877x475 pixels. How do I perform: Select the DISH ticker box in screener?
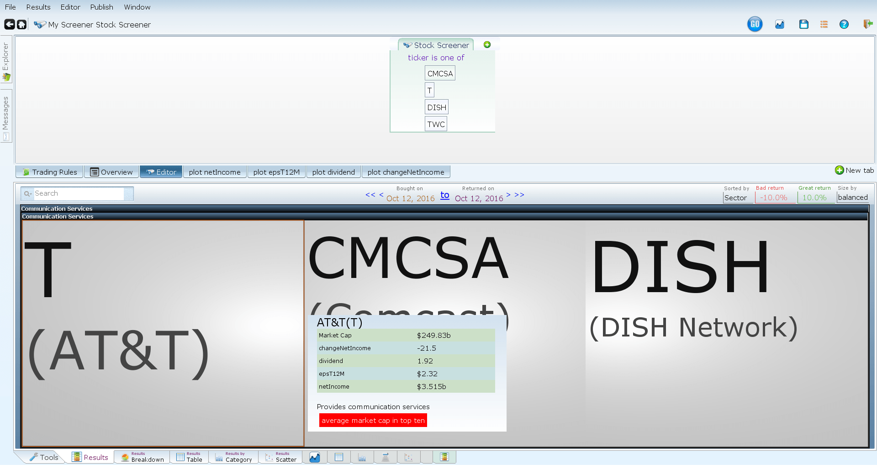(437, 107)
